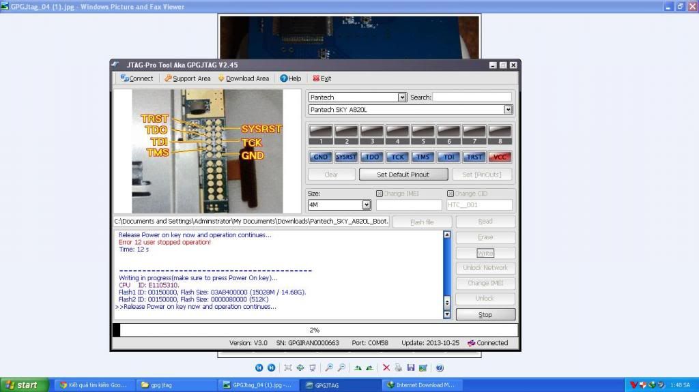
Task: Toggle the TDO pin signal button
Action: [x=372, y=157]
